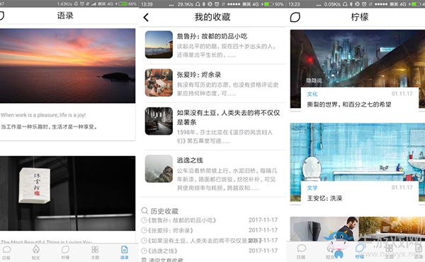
Task: Click 13:39 clock in middle status bar
Action: click(x=147, y=4)
